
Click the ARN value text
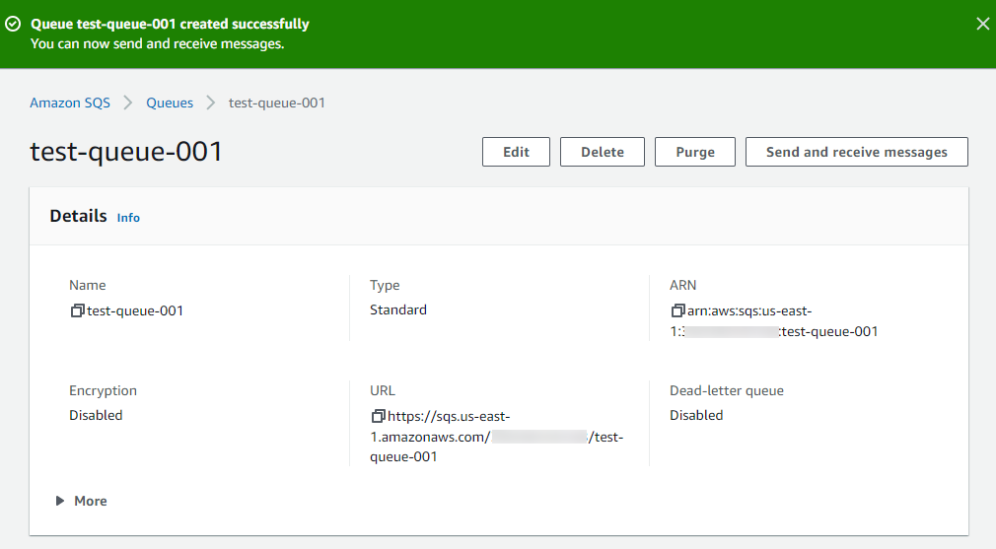pos(774,321)
